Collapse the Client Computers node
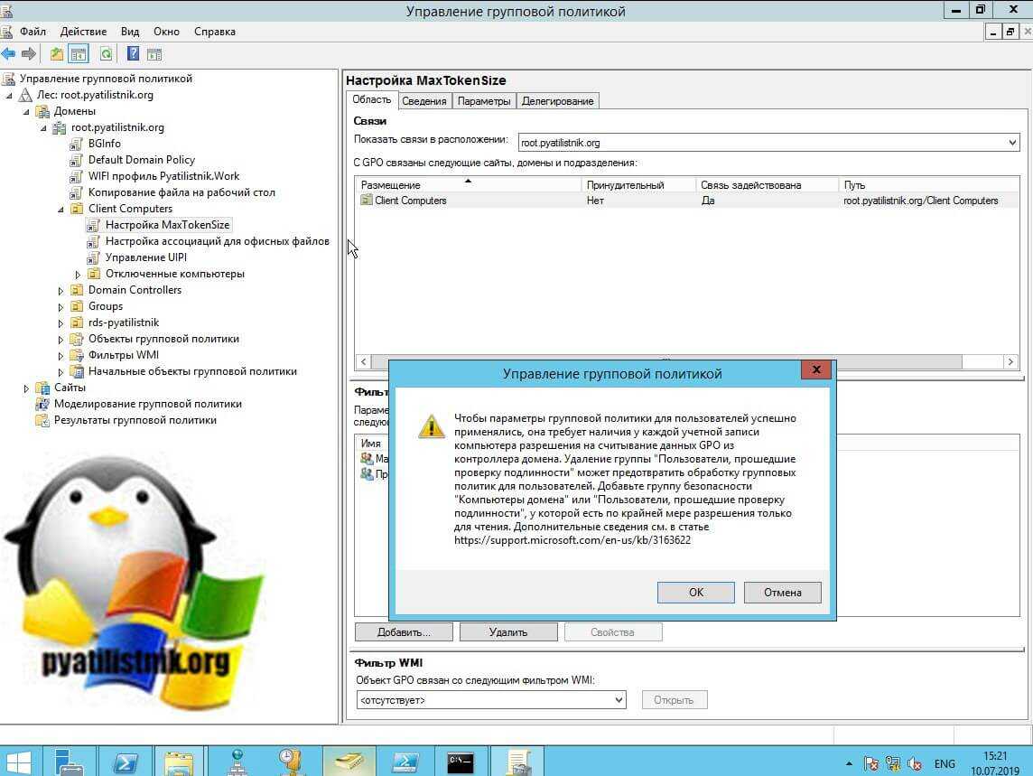The width and height of the screenshot is (1033, 776). point(61,209)
